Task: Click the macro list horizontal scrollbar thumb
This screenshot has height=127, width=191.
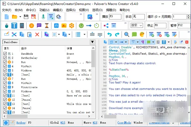Action: point(17,116)
